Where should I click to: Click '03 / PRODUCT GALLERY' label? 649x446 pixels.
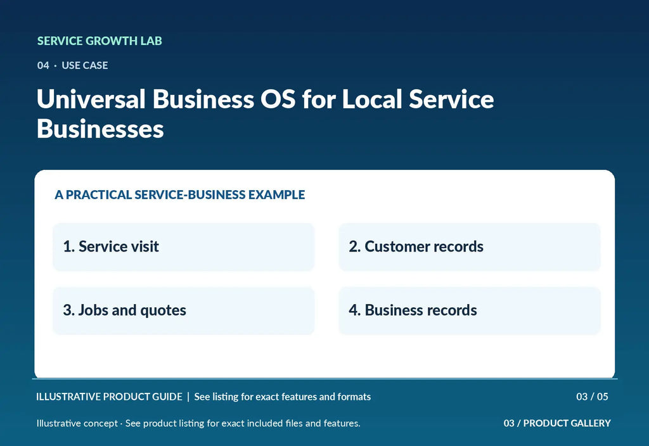(557, 423)
